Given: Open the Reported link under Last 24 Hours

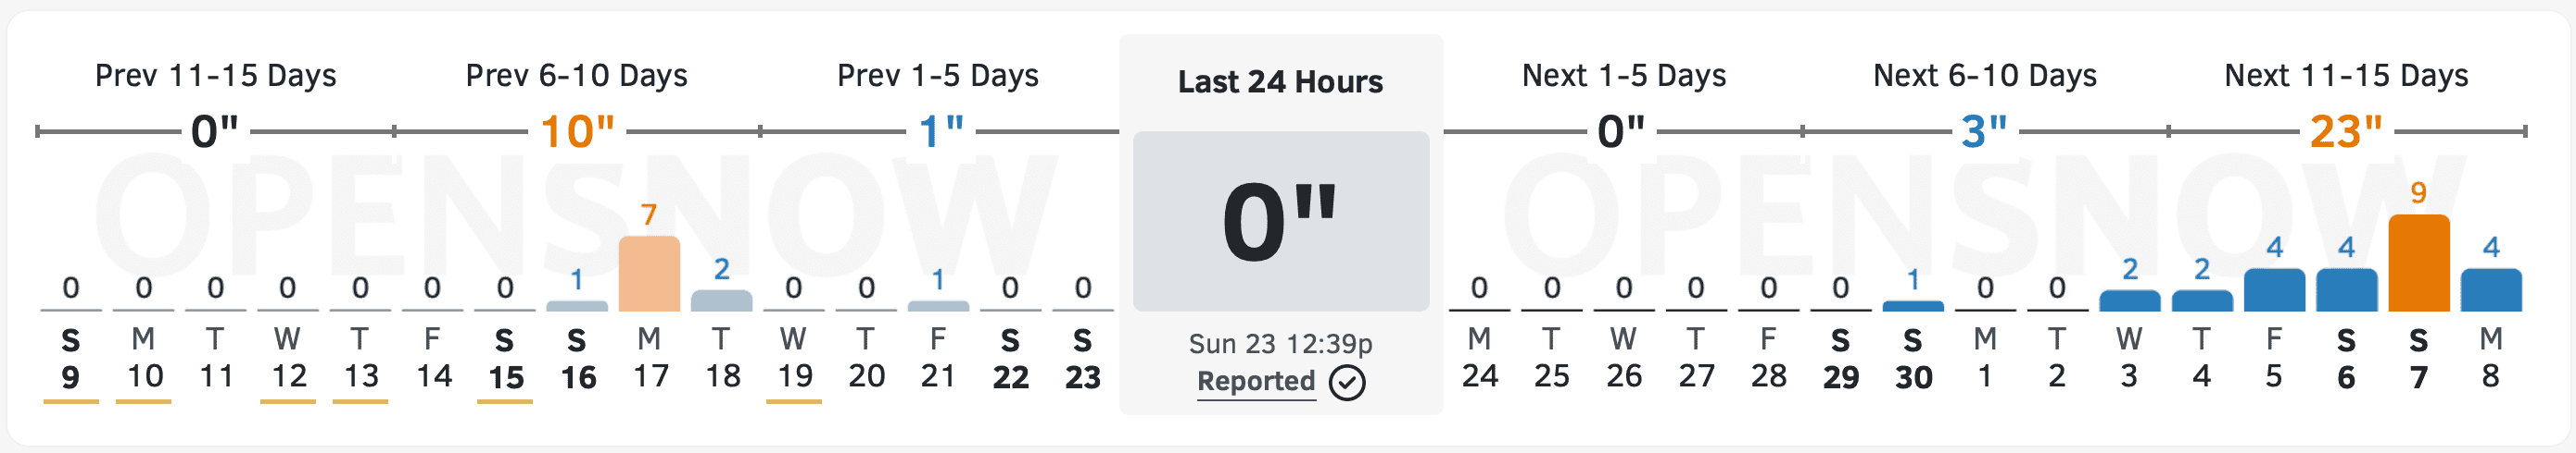Looking at the screenshot, I should (x=1256, y=381).
